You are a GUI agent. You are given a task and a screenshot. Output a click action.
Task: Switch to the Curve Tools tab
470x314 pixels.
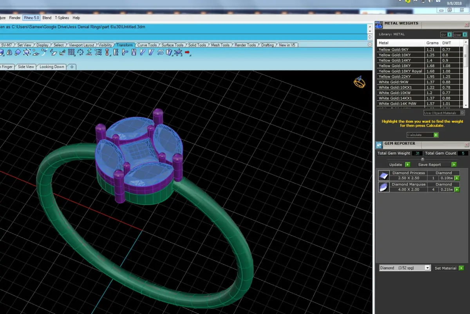click(x=147, y=45)
